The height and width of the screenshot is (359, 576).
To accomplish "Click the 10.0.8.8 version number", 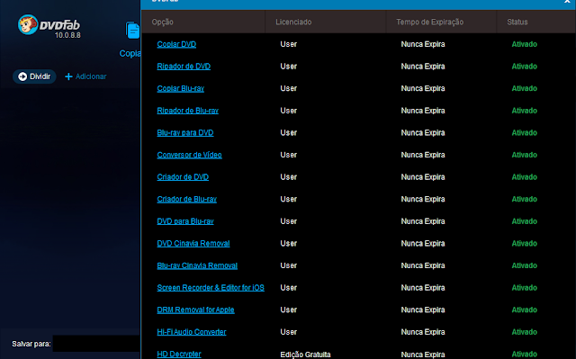I will tap(67, 35).
